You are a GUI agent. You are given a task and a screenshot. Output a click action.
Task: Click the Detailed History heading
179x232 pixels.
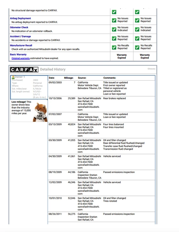click(x=53, y=69)
